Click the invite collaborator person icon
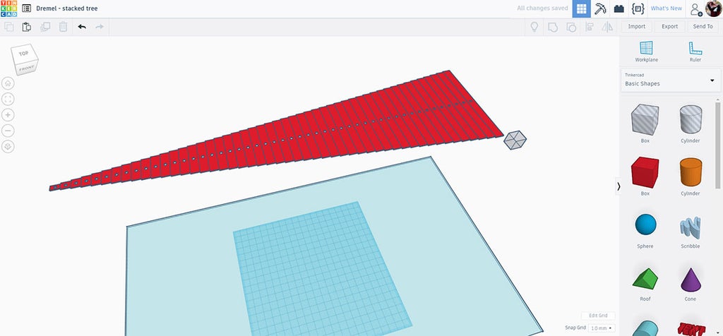The height and width of the screenshot is (336, 723). [x=695, y=8]
